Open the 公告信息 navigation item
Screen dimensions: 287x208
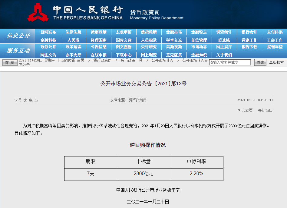click(x=98, y=47)
